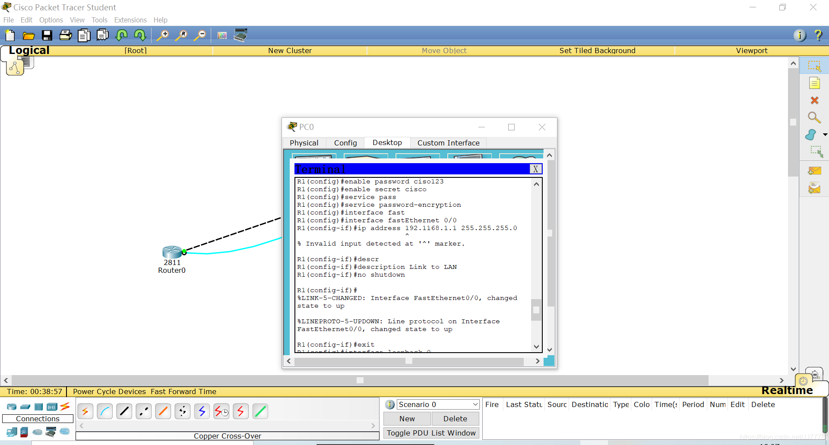The image size is (829, 445).
Task: Choose the Place Note tool
Action: pyautogui.click(x=814, y=83)
